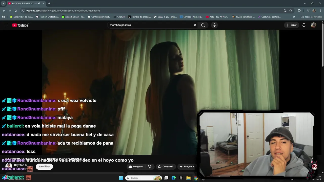The width and height of the screenshot is (324, 182).
Task: Go forward in browser history
Action: click(x=10, y=11)
